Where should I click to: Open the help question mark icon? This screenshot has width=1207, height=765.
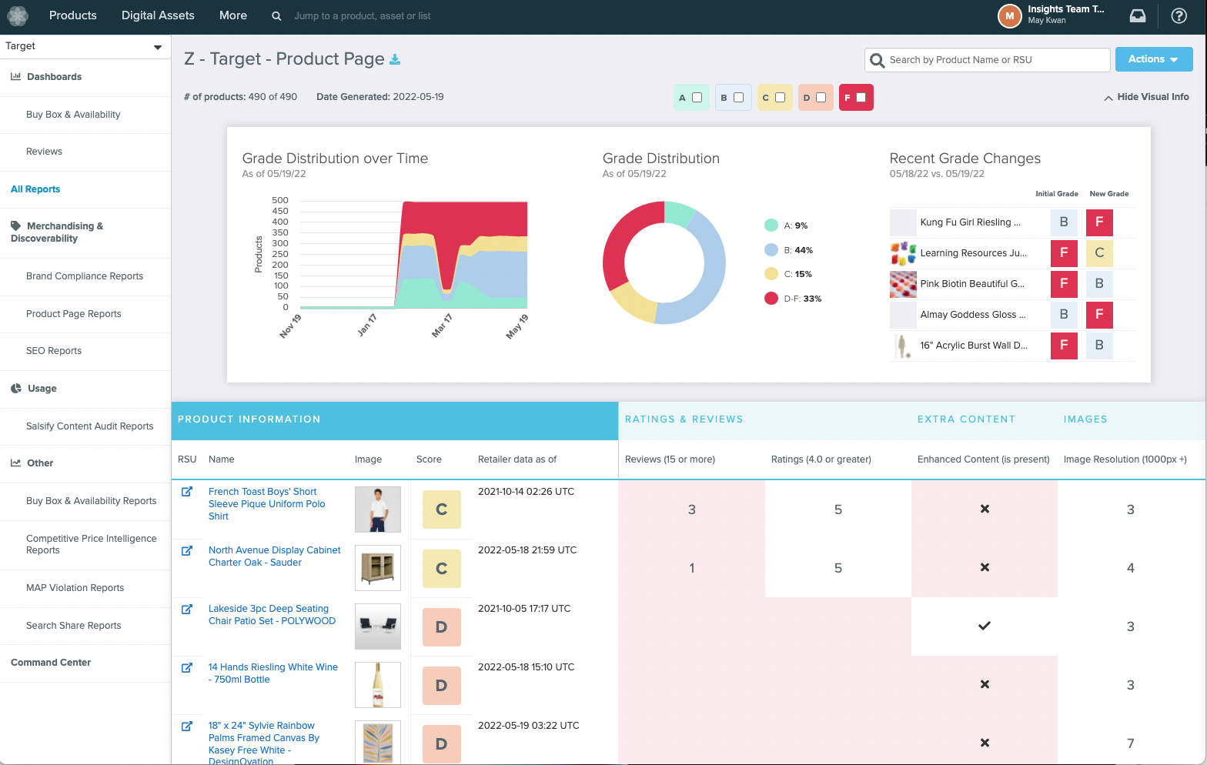click(1179, 15)
